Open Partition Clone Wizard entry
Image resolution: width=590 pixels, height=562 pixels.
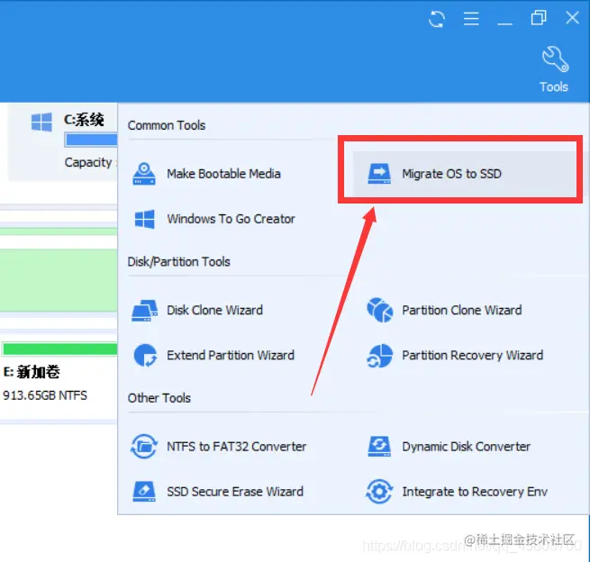point(462,311)
